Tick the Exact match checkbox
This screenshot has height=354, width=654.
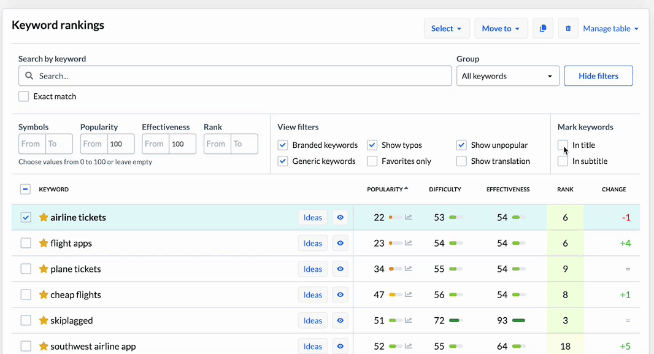pyautogui.click(x=24, y=96)
